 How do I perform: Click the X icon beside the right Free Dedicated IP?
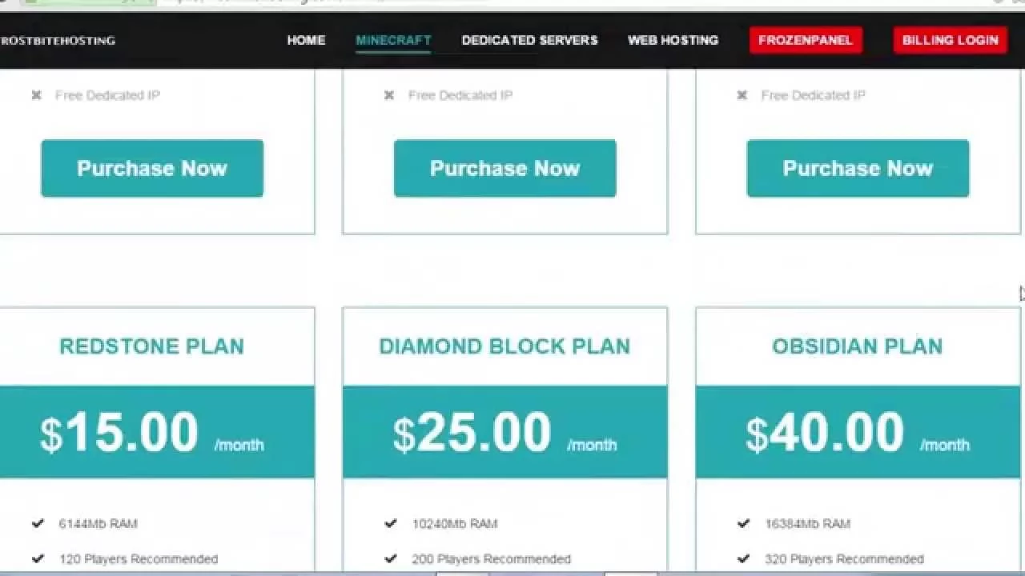pyautogui.click(x=742, y=95)
